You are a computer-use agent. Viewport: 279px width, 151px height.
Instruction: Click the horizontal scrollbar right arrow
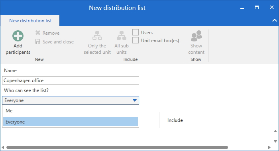(269, 147)
